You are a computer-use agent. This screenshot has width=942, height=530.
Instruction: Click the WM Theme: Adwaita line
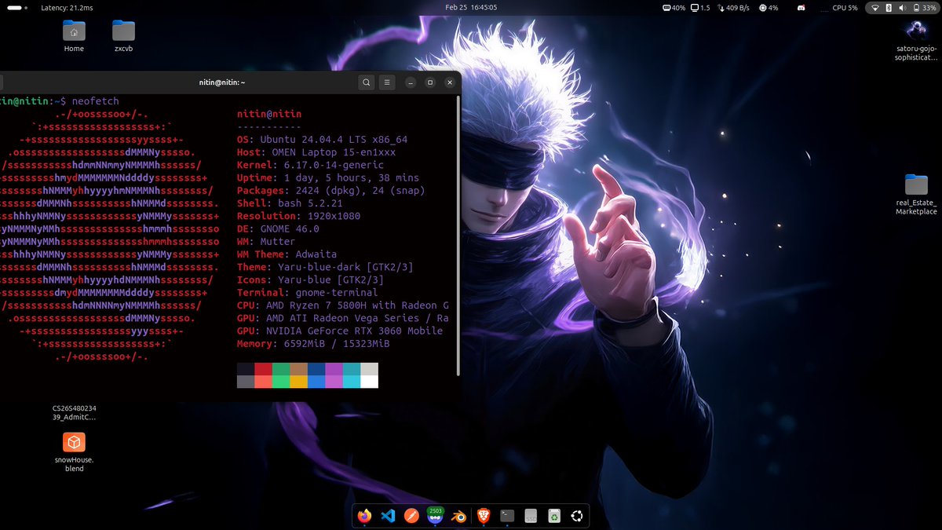[x=287, y=254]
